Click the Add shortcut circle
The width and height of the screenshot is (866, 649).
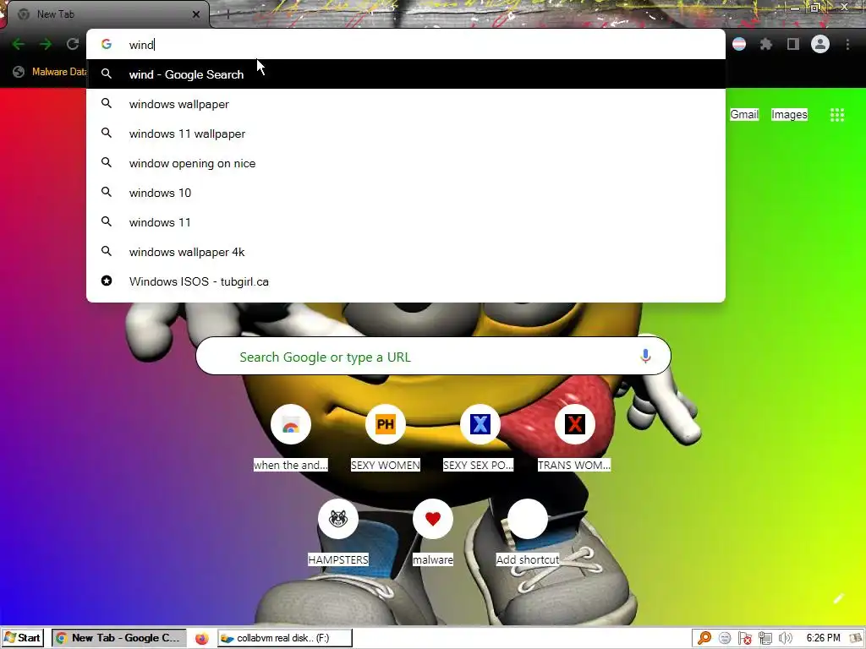click(x=528, y=519)
